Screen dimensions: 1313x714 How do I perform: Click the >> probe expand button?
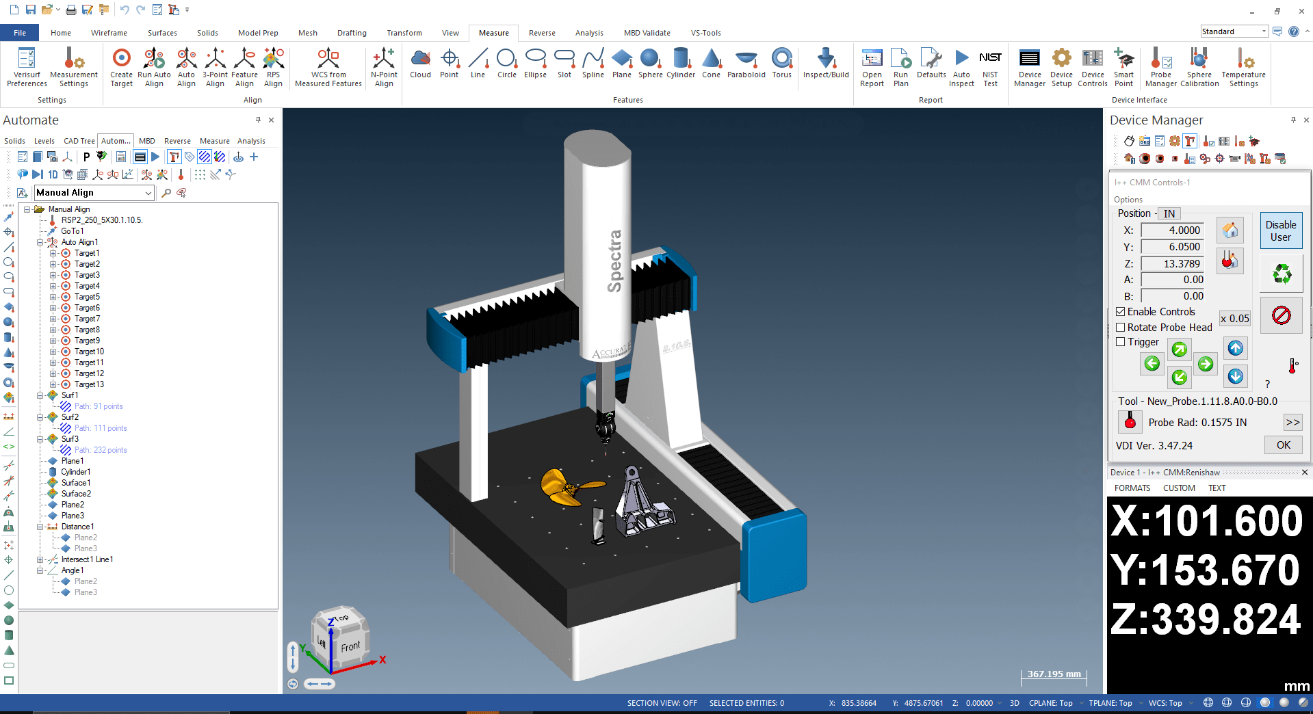1292,423
